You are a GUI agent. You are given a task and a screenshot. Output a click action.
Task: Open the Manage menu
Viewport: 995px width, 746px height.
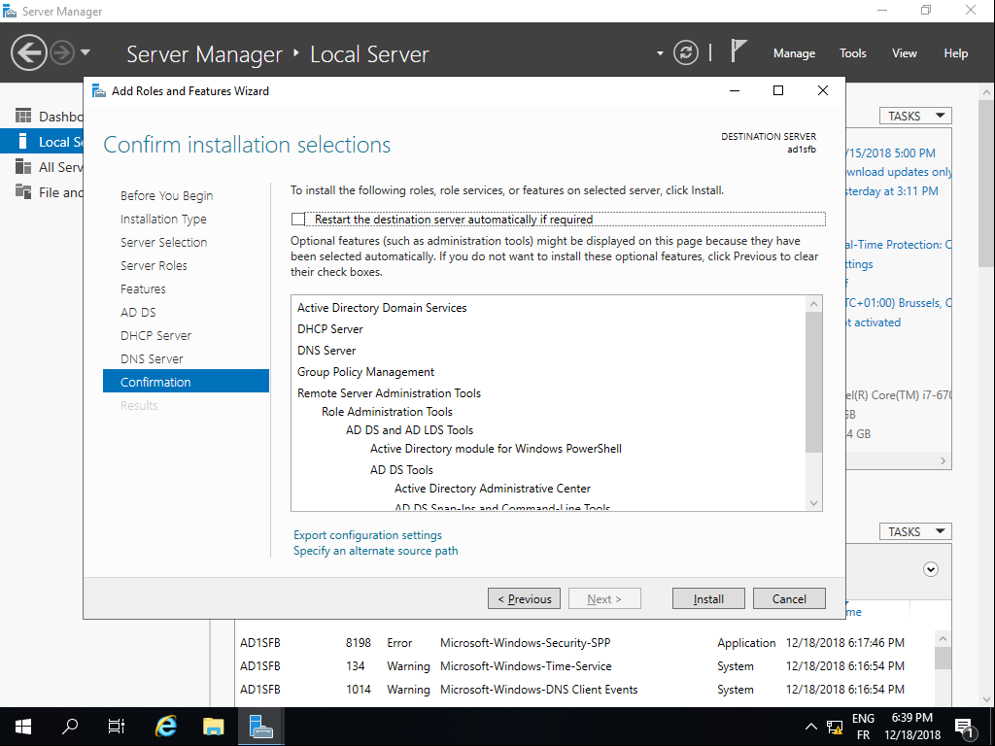click(794, 53)
